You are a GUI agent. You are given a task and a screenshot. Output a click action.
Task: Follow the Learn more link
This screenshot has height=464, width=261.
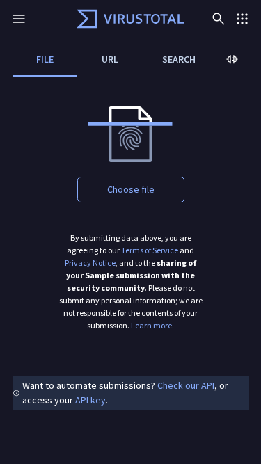tap(152, 326)
